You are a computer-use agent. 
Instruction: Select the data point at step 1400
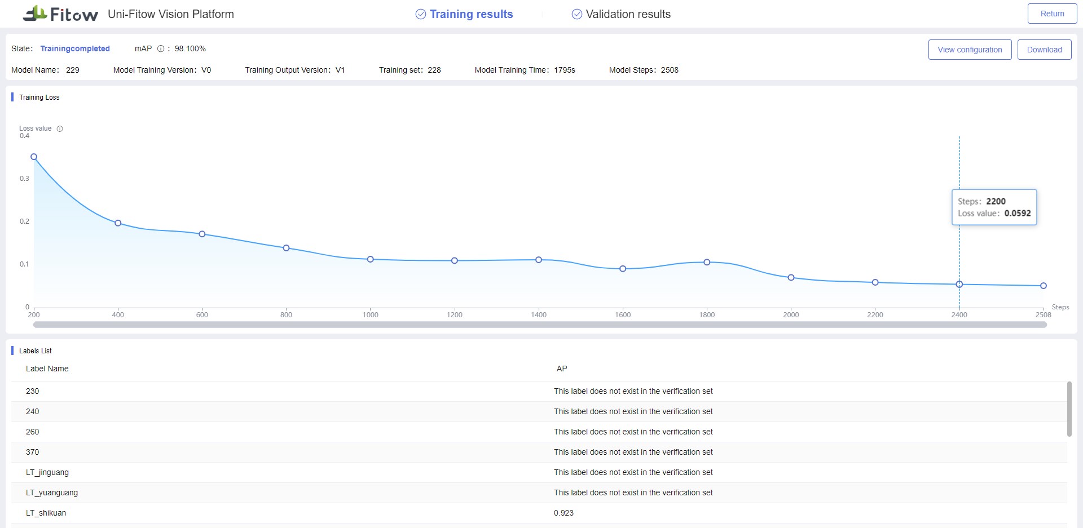pos(539,260)
